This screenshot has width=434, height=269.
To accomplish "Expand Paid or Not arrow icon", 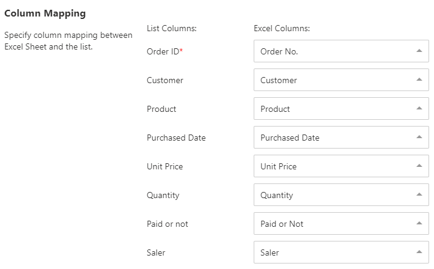I will click(x=419, y=223).
